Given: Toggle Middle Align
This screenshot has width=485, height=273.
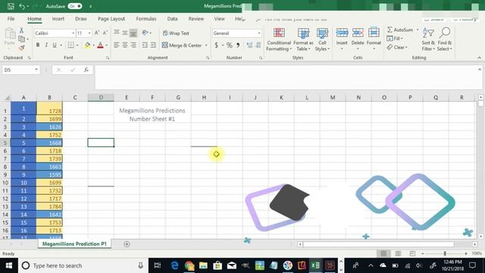Looking at the screenshot, I should [124, 33].
